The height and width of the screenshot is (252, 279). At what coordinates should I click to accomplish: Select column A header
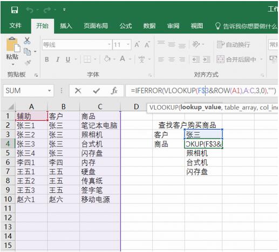(x=31, y=107)
